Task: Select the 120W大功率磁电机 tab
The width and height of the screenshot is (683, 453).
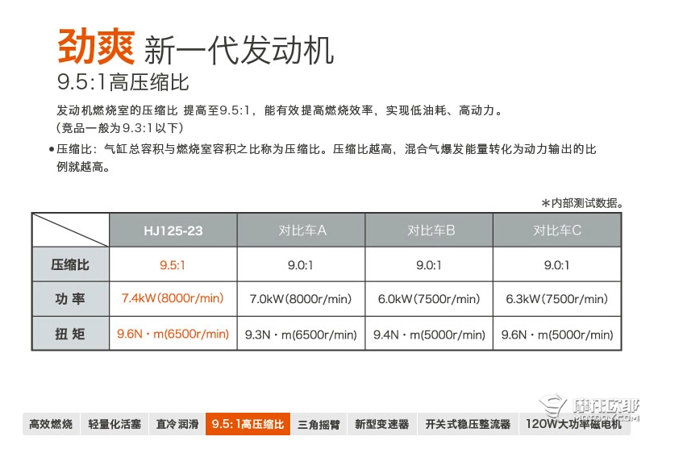Action: [574, 424]
